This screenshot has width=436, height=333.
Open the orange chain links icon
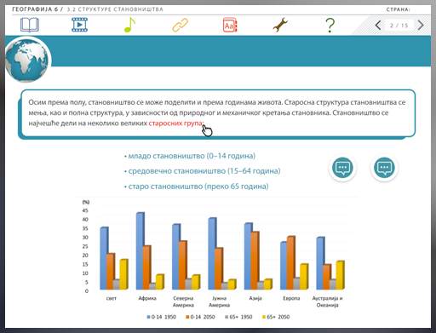181,25
